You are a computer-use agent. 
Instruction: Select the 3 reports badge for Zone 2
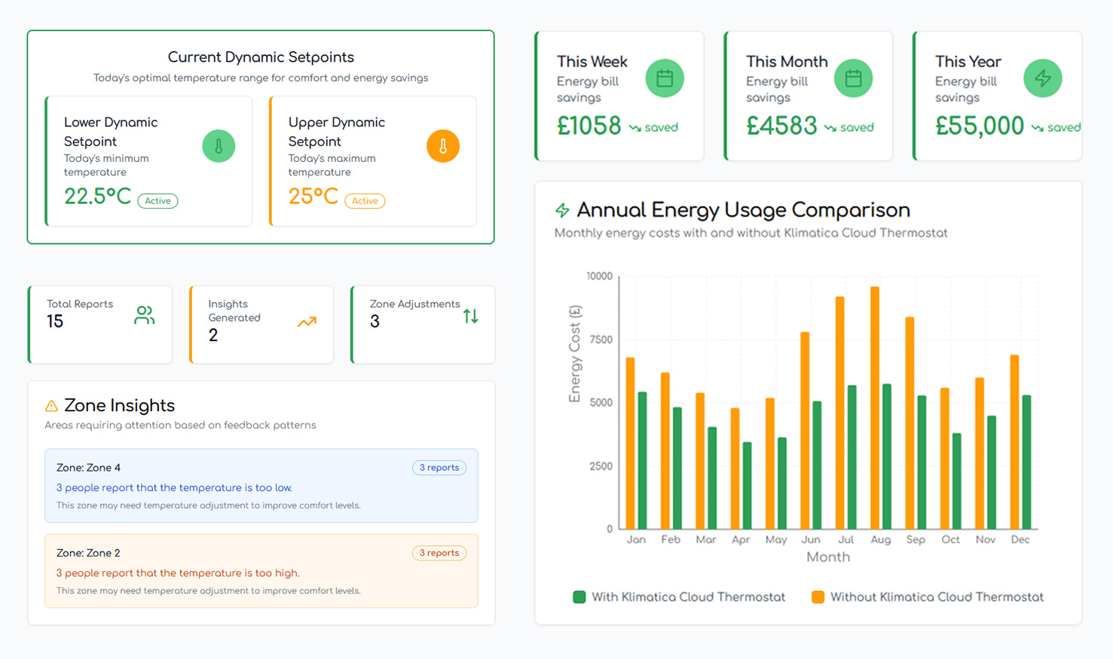point(439,553)
